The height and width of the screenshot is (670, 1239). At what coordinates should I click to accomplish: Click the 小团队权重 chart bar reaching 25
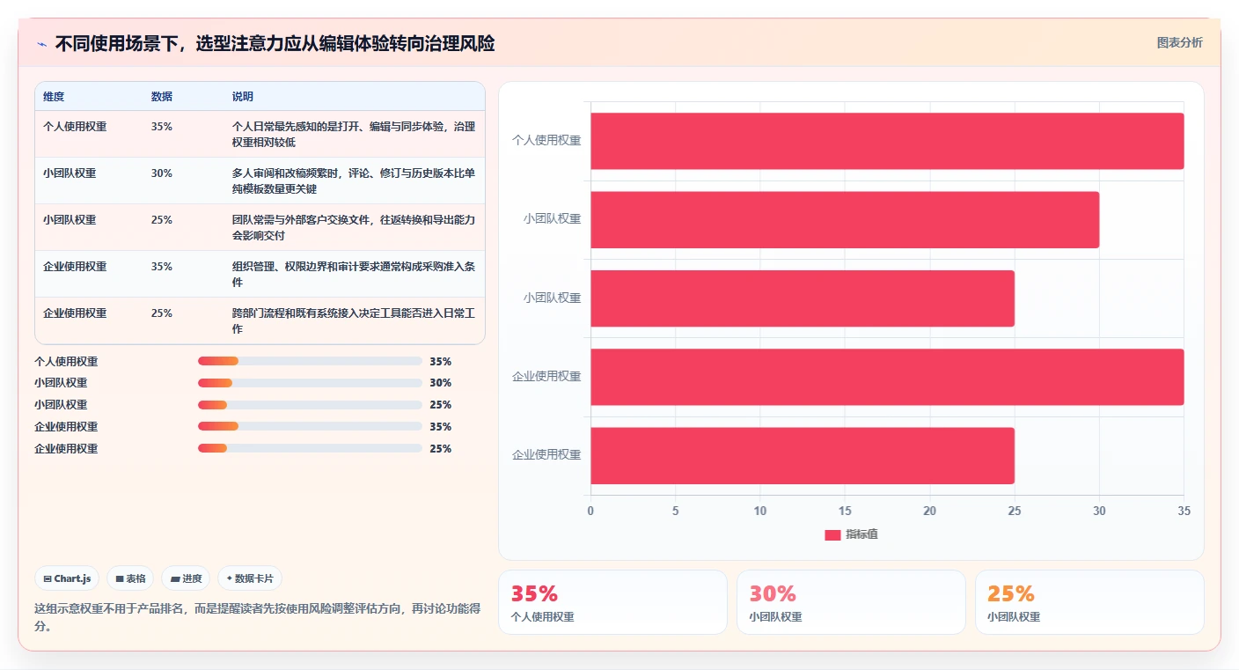[803, 298]
